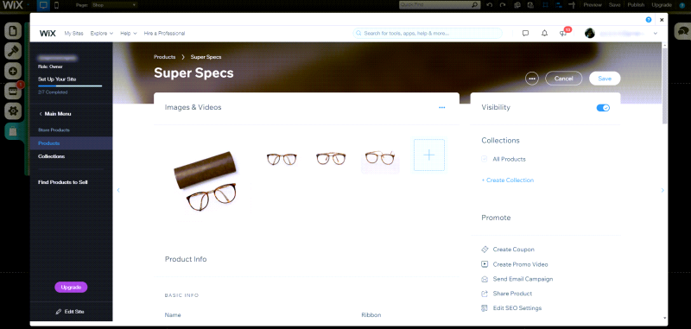Screen dimensions: 691x329
Task: Click Edit SEO Settings
Action: tap(511, 308)
